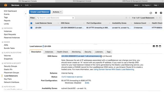Viewport: 164px width, 92px height.
Task: Open Limits in sidebar
Action: pos(6,24)
